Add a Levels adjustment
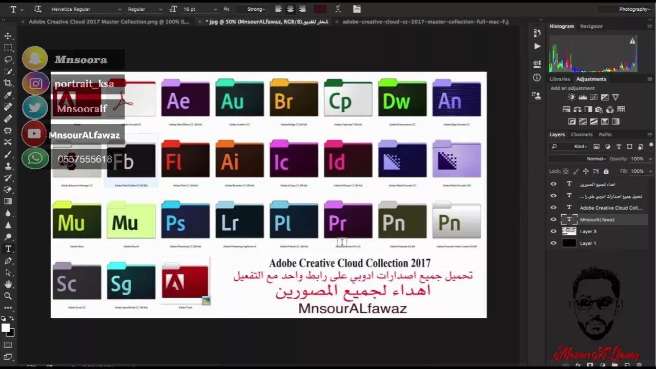Screen dimensions: 656x369 pyautogui.click(x=583, y=97)
